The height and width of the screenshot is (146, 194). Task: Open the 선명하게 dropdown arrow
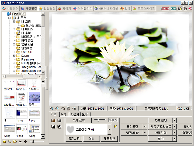tap(174, 133)
